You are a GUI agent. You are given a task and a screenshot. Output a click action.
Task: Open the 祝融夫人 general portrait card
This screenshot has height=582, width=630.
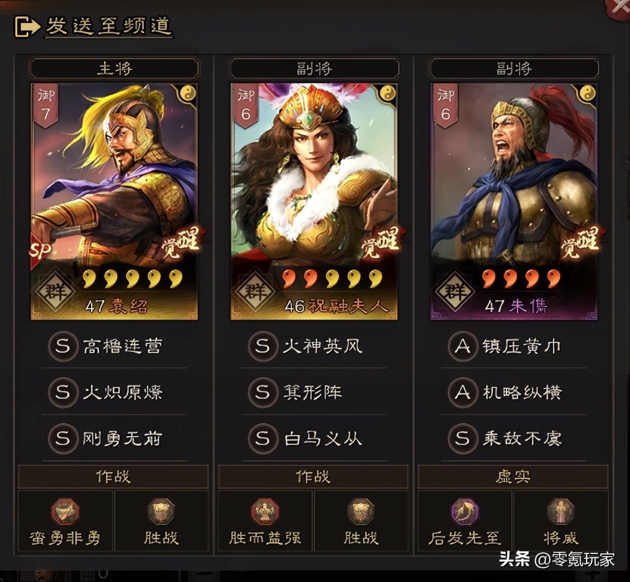coord(314,201)
